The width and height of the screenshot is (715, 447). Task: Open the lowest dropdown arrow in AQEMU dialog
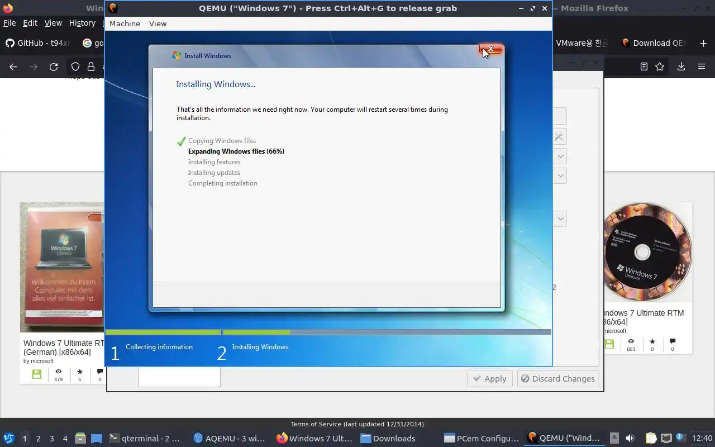[560, 218]
